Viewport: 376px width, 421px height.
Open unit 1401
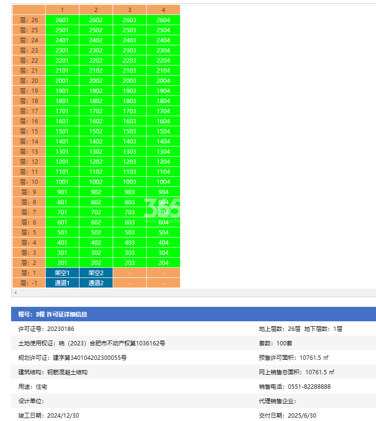tap(62, 142)
